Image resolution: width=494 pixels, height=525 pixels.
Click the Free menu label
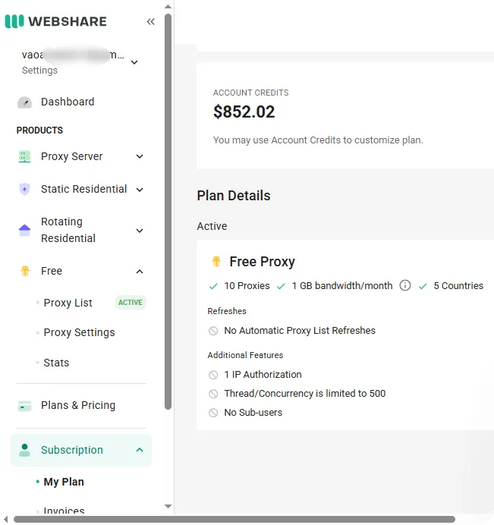coord(52,271)
